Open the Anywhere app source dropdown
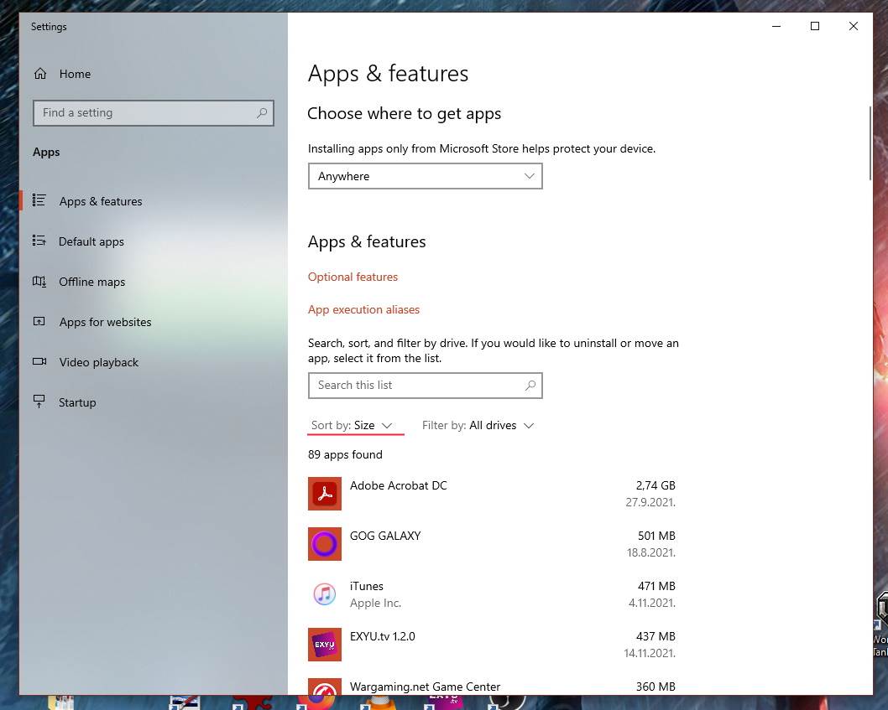 (x=425, y=176)
